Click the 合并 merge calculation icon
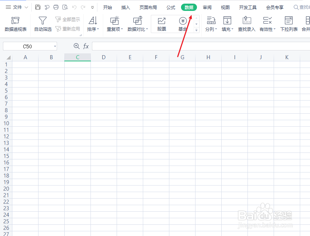Viewport: 310px width, 236px height. tap(306, 24)
